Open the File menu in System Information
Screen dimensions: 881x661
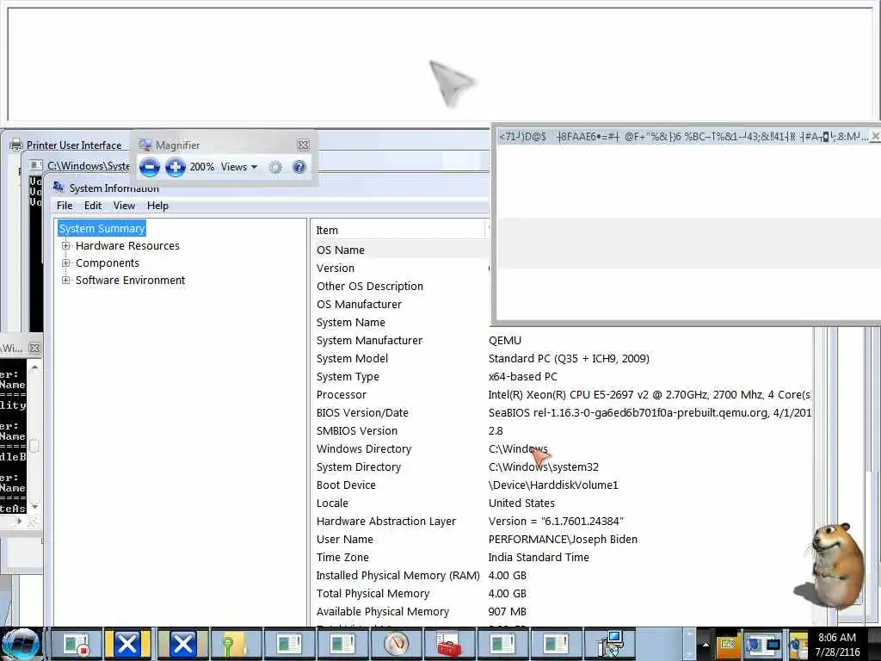pyautogui.click(x=65, y=206)
